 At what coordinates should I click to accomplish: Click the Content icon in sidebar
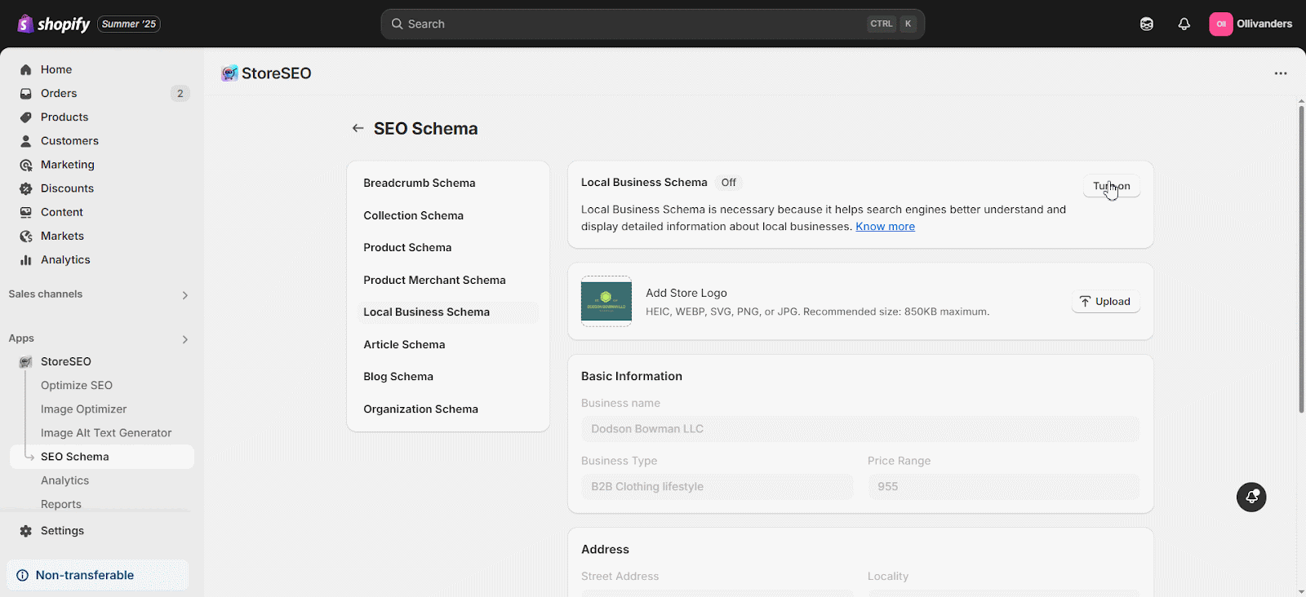coord(26,212)
